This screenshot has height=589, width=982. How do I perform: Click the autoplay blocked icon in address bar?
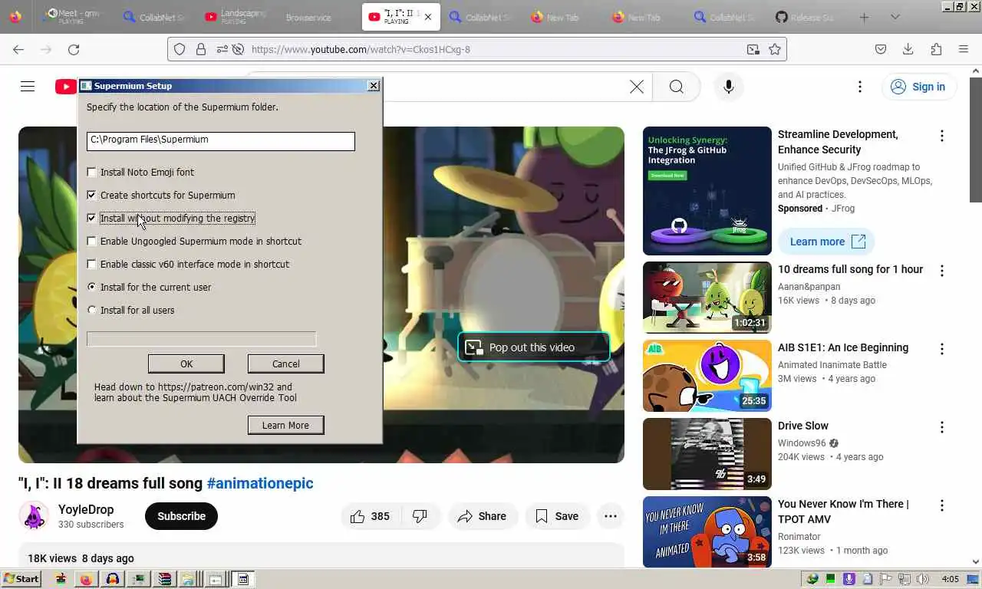click(x=238, y=49)
